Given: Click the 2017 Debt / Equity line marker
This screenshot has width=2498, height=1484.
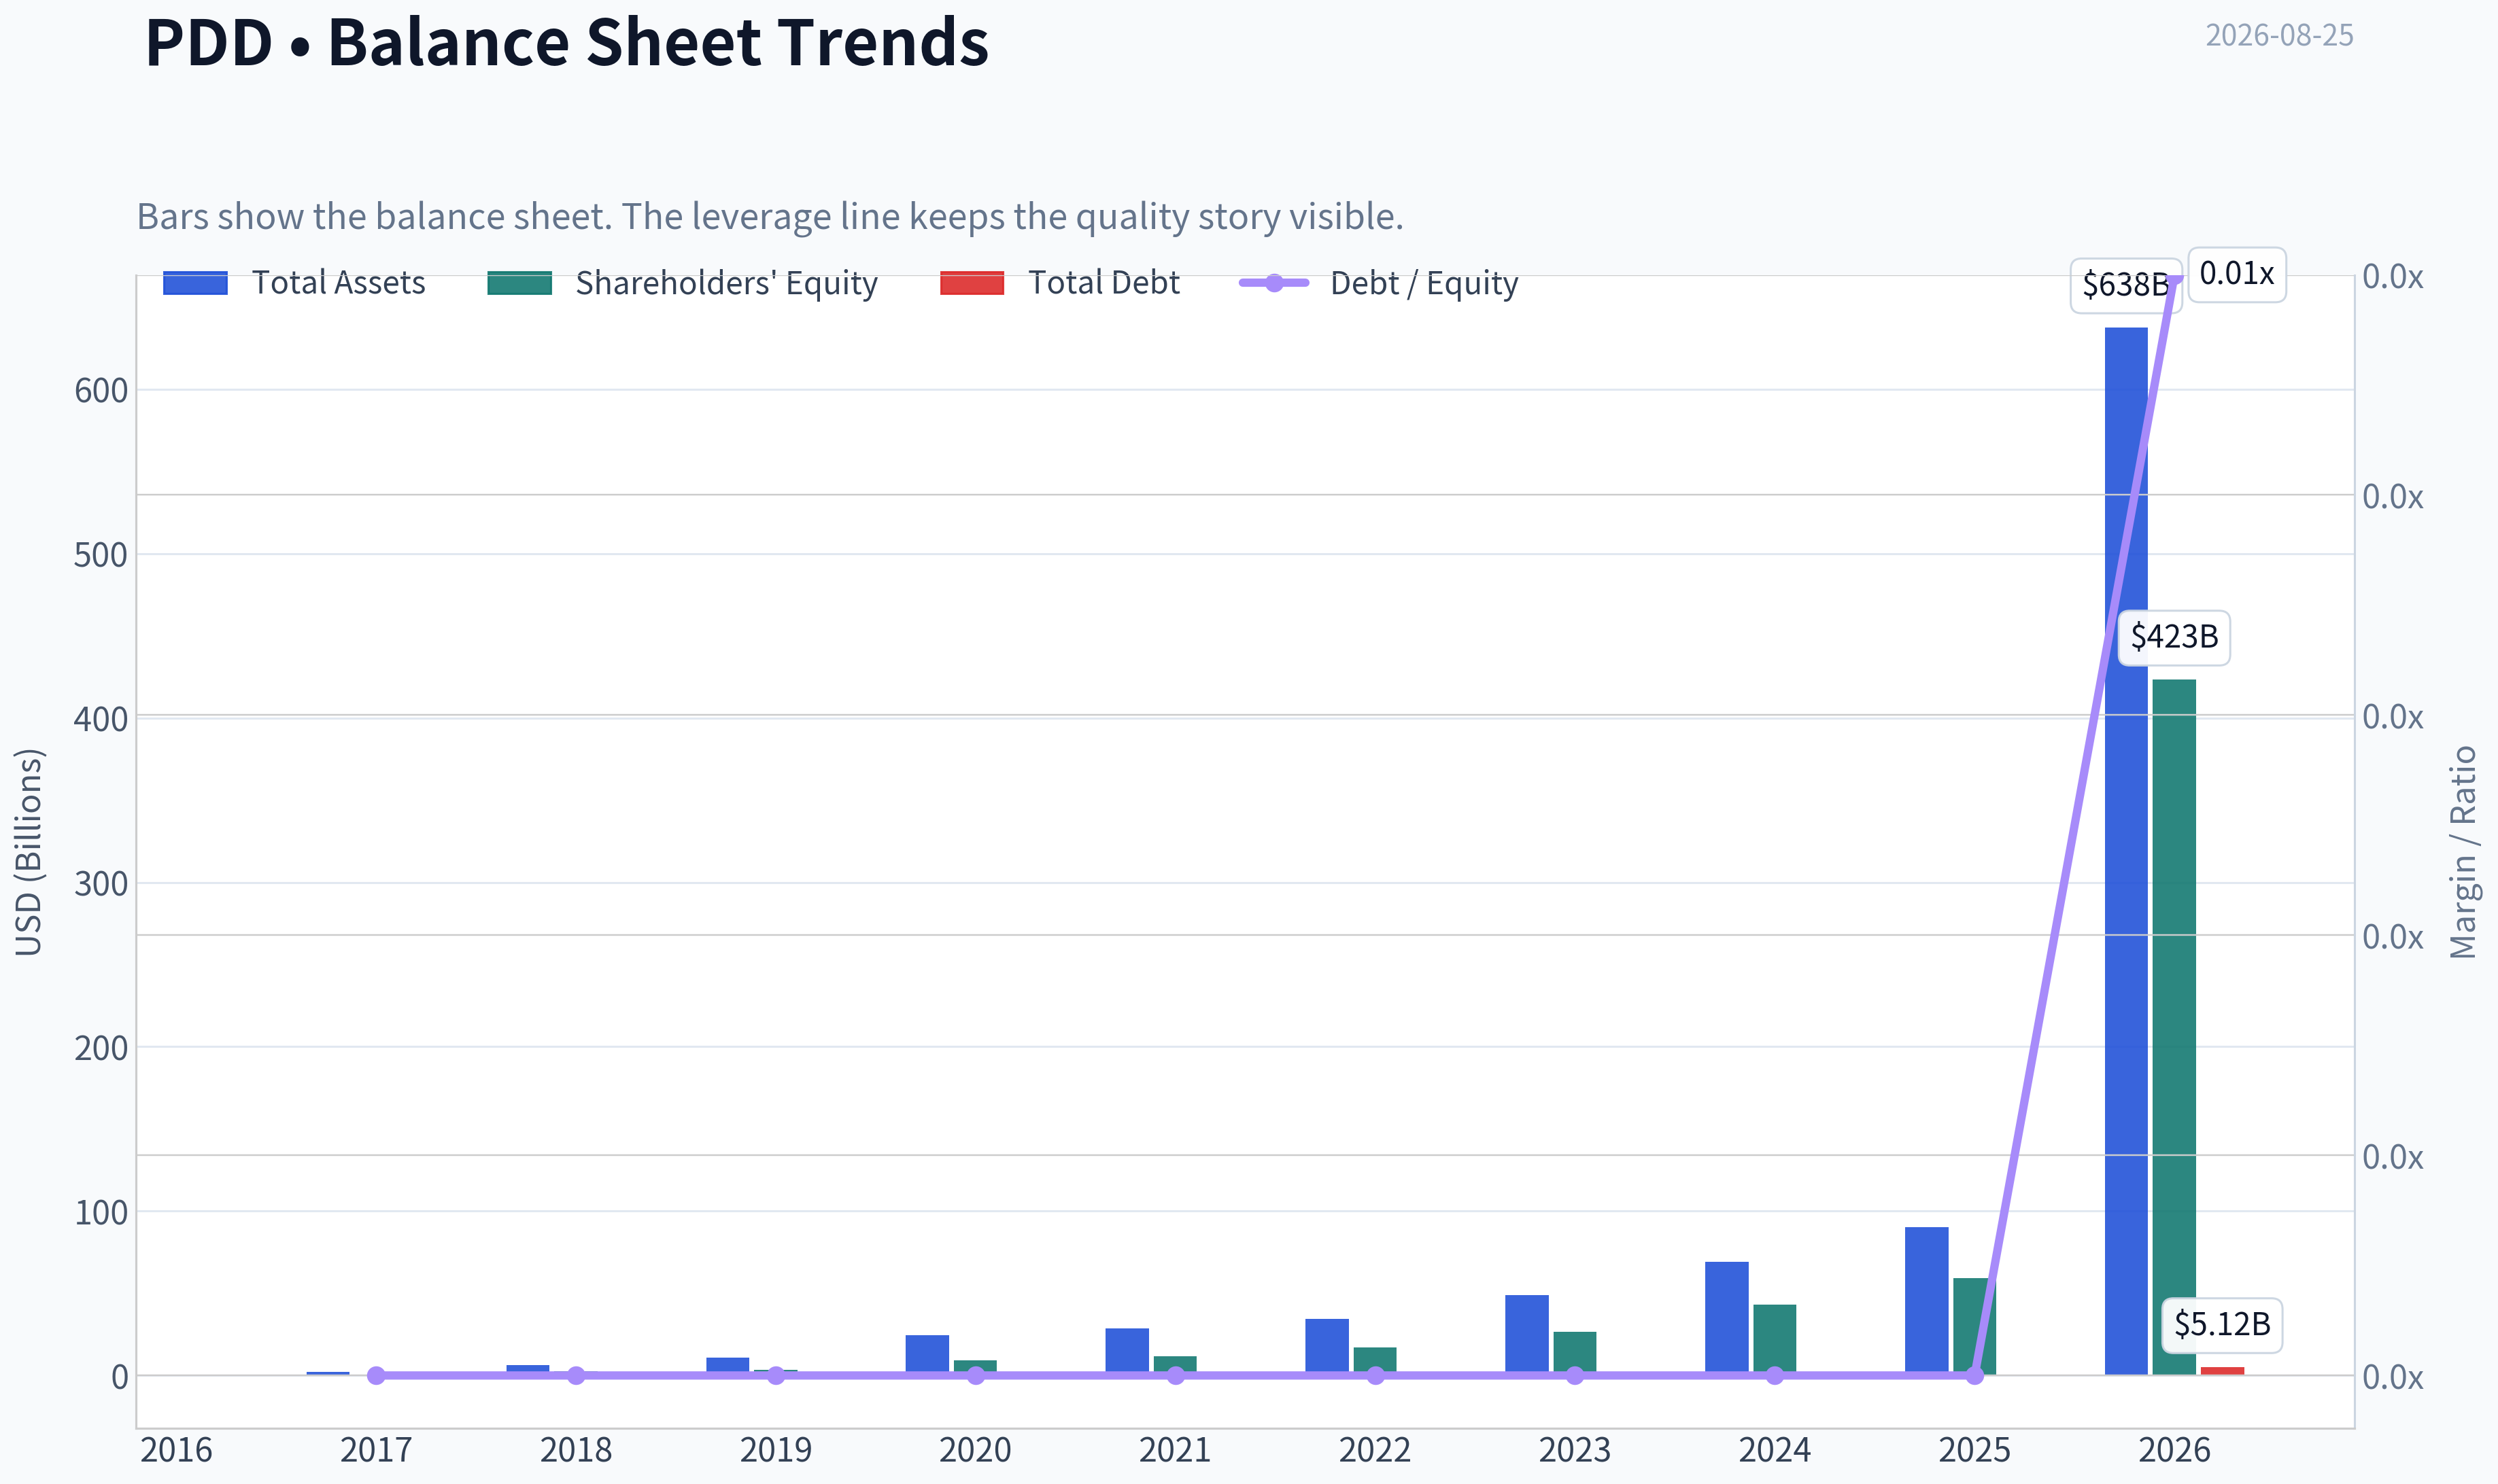Looking at the screenshot, I should click(x=376, y=1375).
